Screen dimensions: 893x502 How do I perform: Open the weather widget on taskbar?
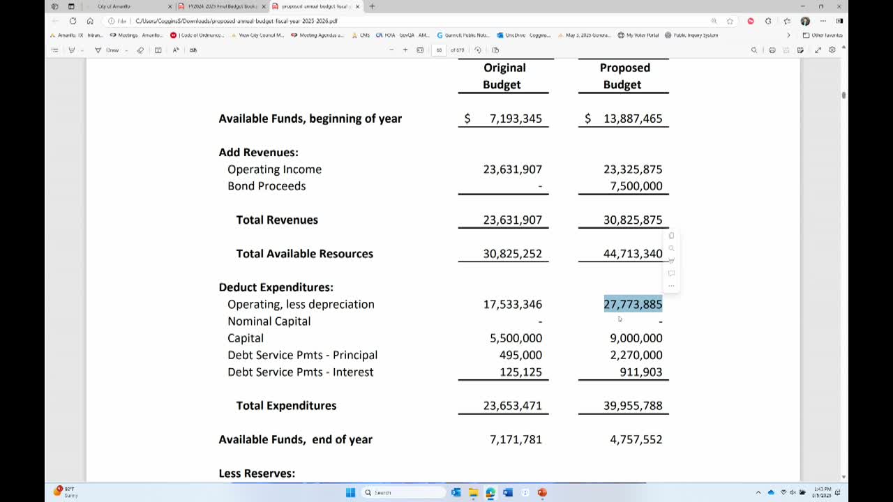tap(66, 492)
